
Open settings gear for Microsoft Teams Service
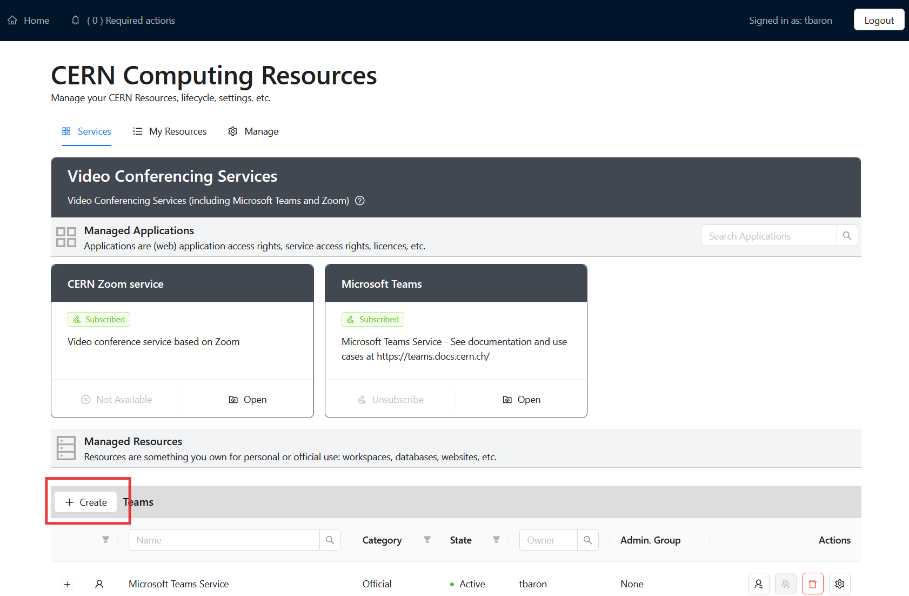839,584
